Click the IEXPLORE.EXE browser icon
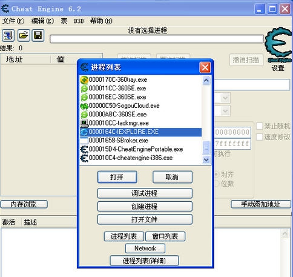Viewport: 293px width, 277px height. click(x=84, y=132)
